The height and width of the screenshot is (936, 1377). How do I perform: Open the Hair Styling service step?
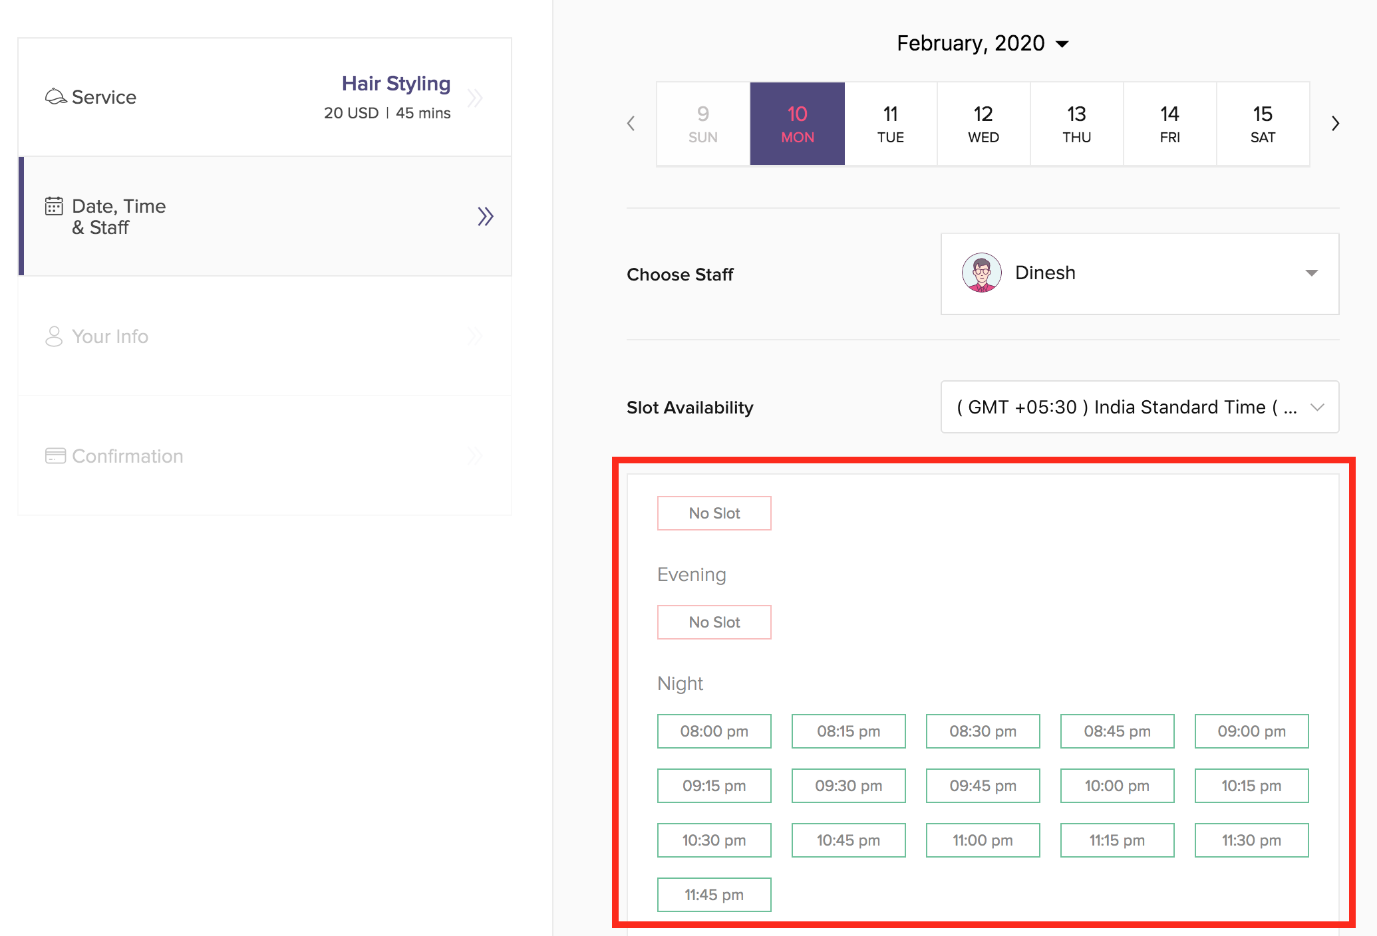click(x=396, y=84)
